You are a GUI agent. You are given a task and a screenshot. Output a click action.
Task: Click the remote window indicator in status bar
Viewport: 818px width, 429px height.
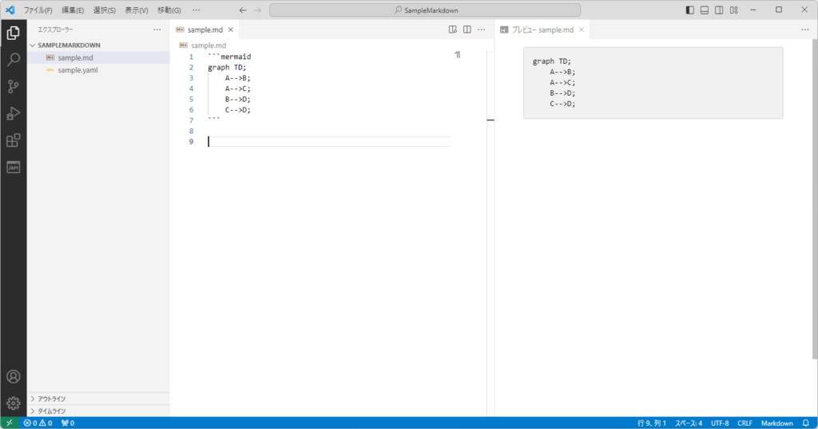pyautogui.click(x=10, y=423)
